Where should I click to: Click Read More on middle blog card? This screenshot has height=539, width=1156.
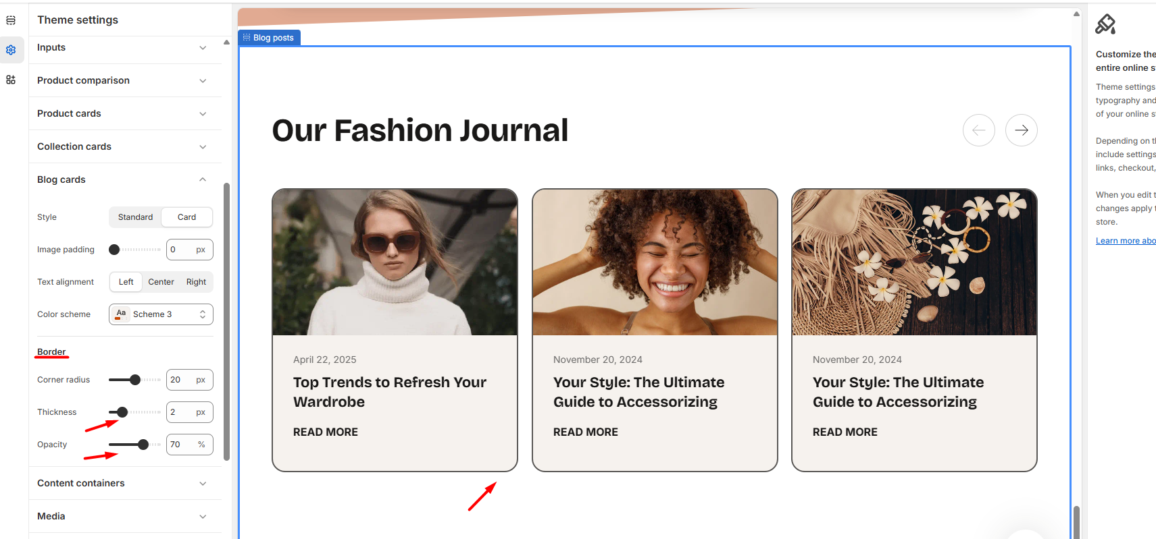(x=586, y=432)
